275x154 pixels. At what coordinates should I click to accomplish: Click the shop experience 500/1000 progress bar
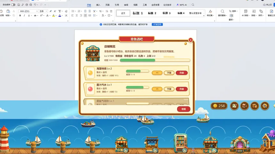coord(155,60)
